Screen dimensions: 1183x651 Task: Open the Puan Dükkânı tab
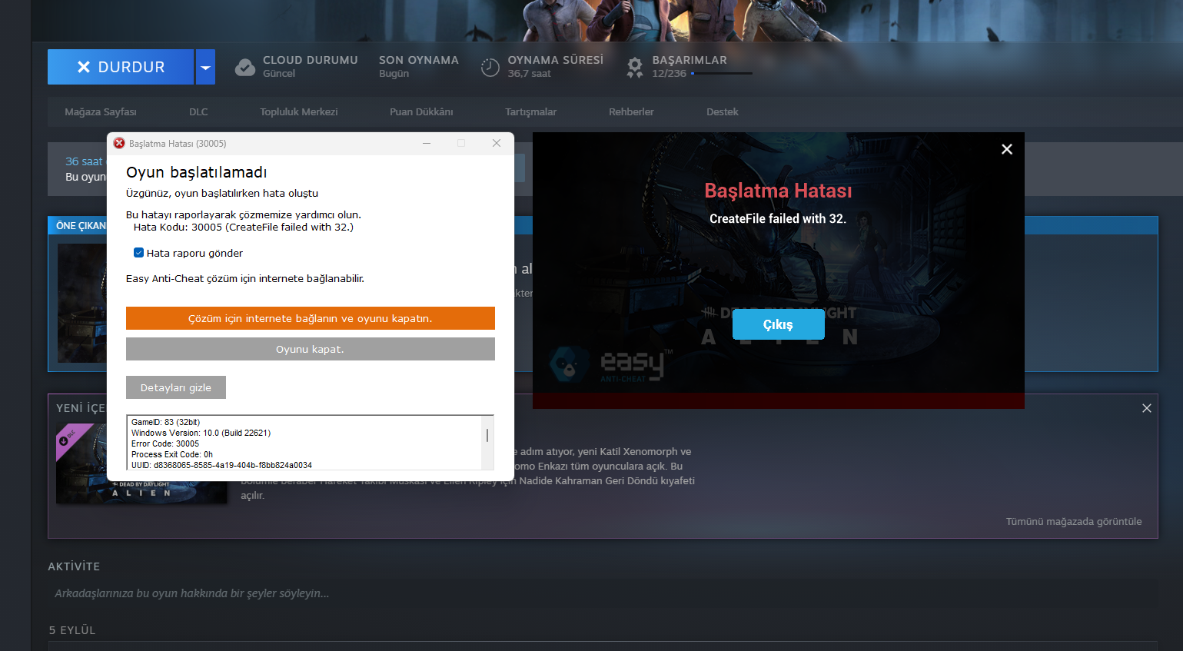421,112
